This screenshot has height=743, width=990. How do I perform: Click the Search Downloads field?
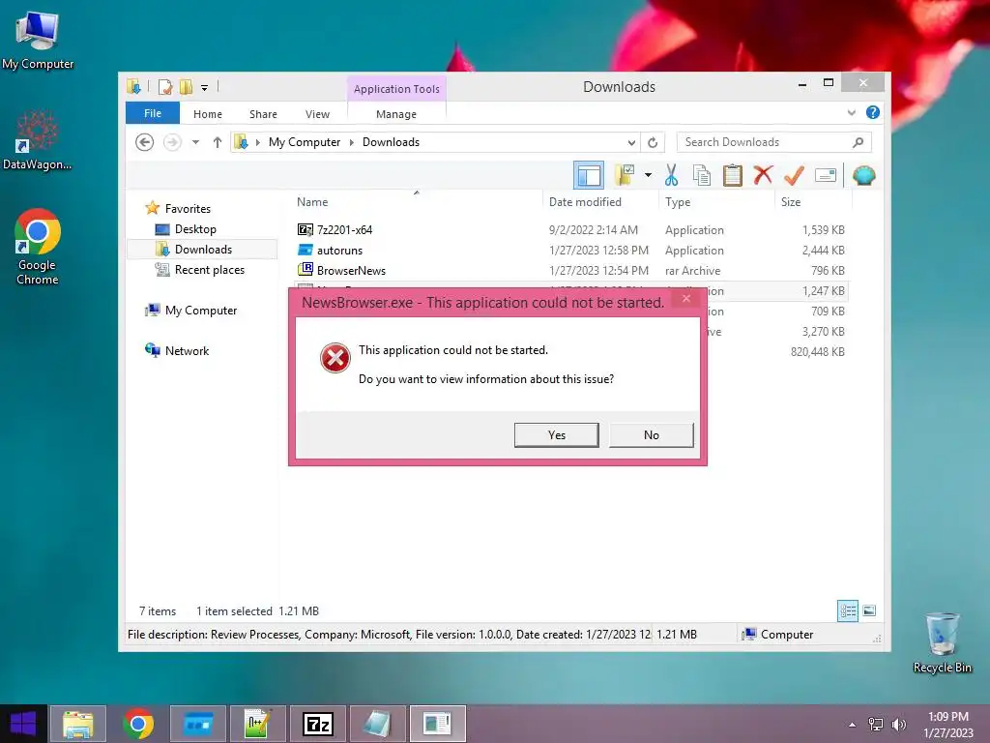point(773,142)
